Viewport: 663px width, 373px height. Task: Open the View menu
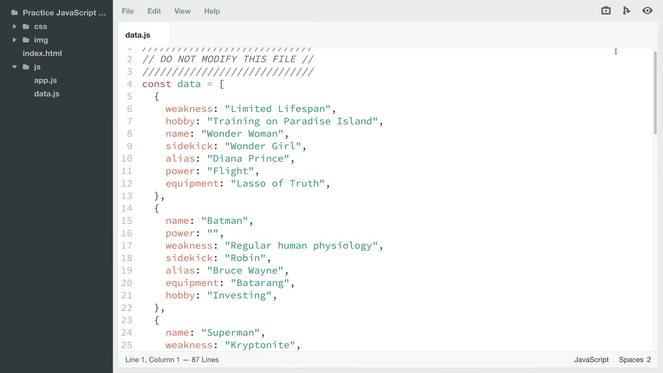click(x=182, y=11)
